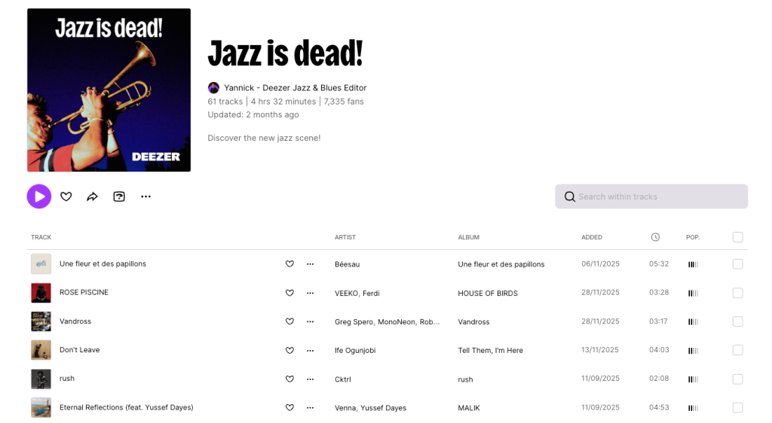
Task: Open options menu for Don't Leave
Action: tap(310, 350)
